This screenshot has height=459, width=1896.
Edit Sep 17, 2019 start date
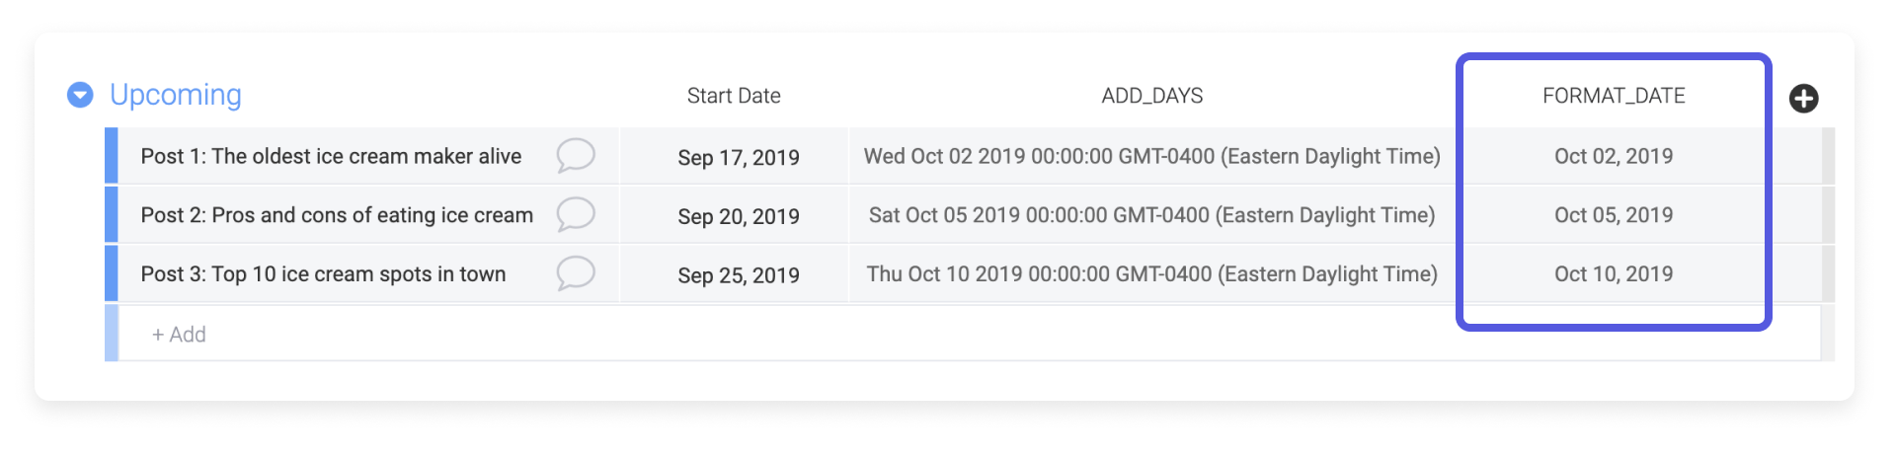point(738,157)
